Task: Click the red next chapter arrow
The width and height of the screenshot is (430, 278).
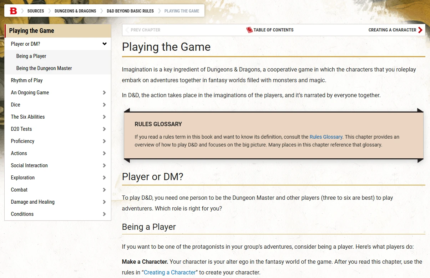Action: click(420, 30)
